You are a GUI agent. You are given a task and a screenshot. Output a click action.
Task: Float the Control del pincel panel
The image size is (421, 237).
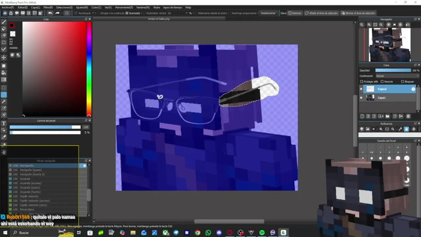[86, 120]
